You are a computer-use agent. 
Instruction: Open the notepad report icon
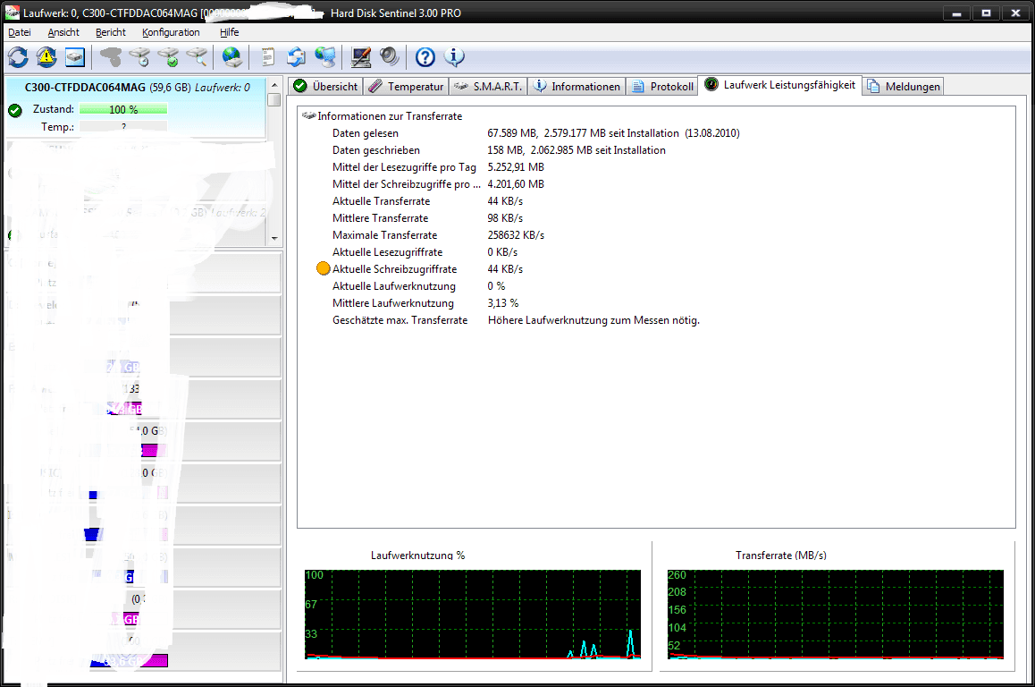click(x=267, y=57)
